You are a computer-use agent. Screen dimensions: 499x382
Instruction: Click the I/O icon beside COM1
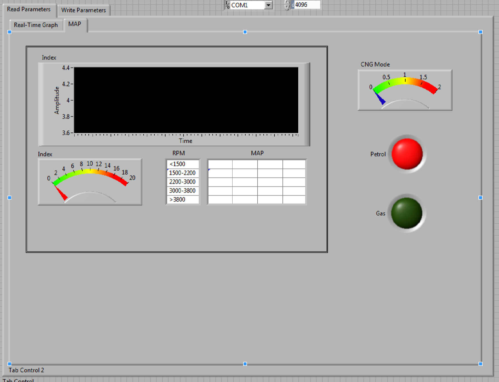(x=227, y=5)
